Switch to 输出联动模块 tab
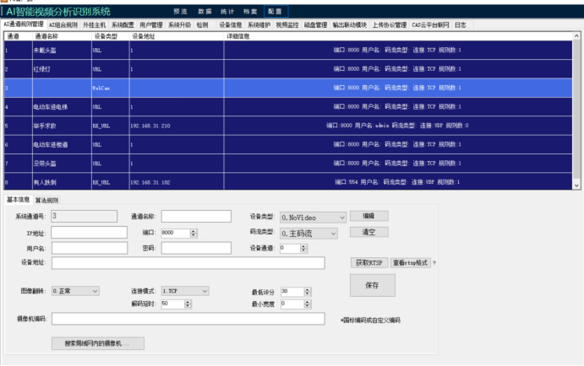 click(349, 25)
